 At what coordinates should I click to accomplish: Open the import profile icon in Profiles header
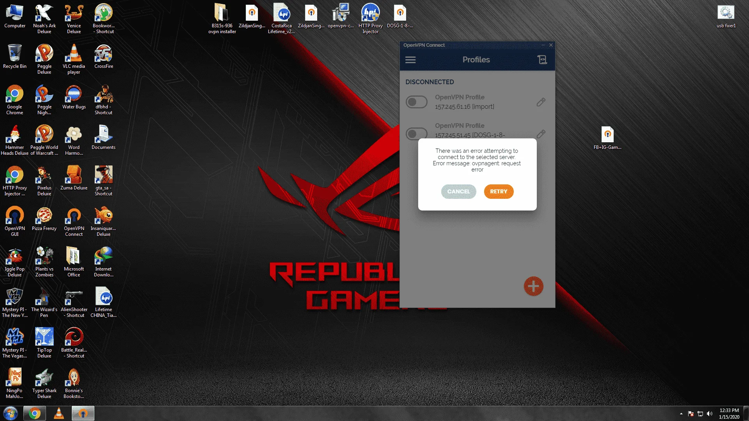[542, 60]
